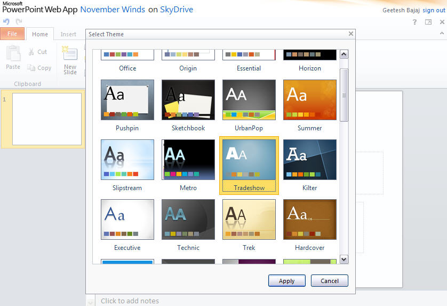This screenshot has height=306, width=447.
Task: Select the Pushpin theme thumbnail
Action: [127, 100]
